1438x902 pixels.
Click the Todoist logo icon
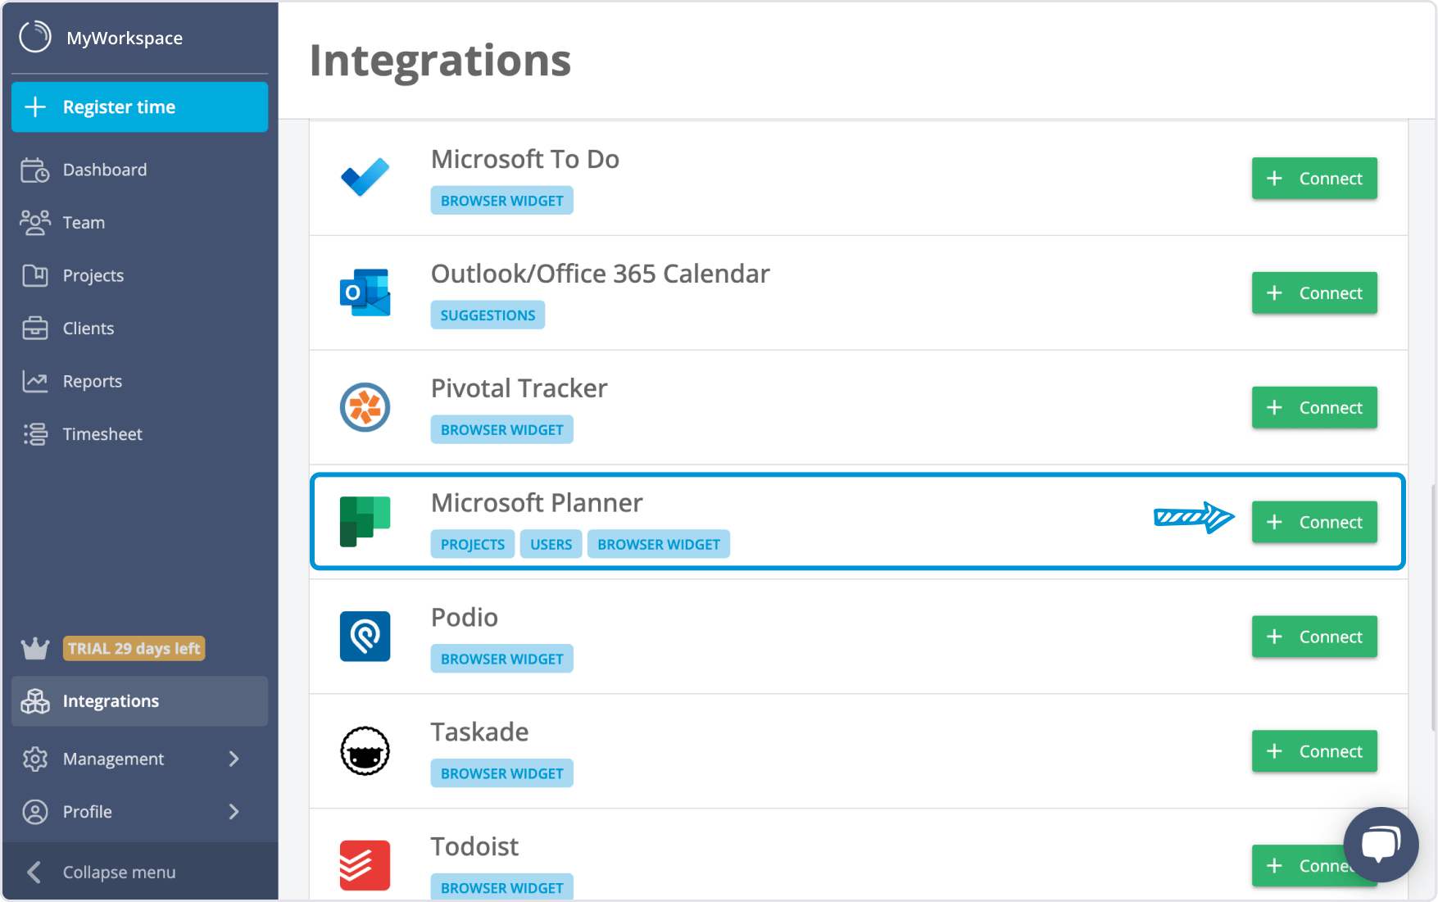click(x=364, y=865)
